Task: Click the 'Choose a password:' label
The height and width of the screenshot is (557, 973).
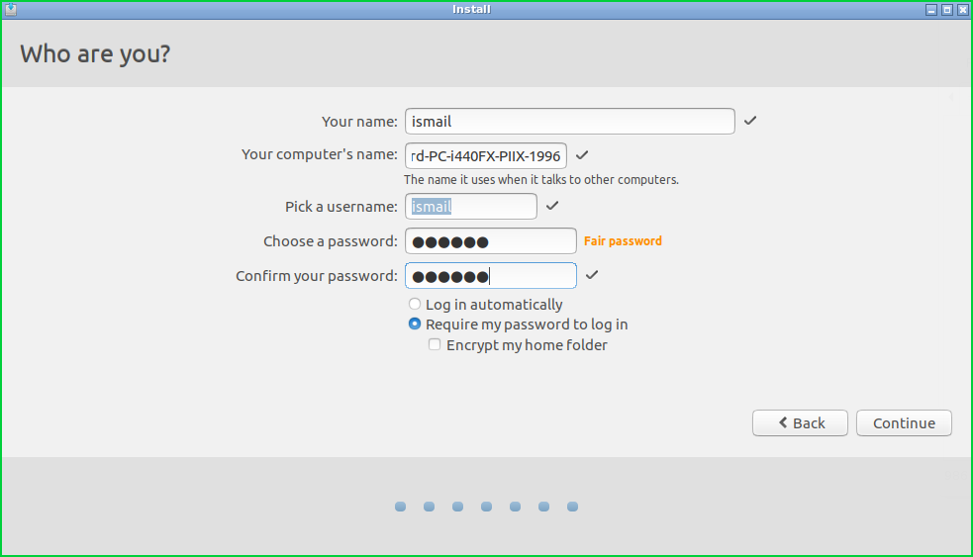Action: [x=331, y=241]
